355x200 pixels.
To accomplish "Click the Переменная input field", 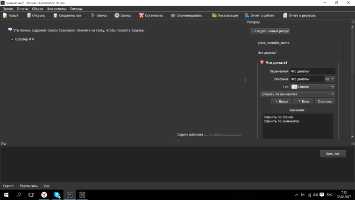I will [312, 71].
